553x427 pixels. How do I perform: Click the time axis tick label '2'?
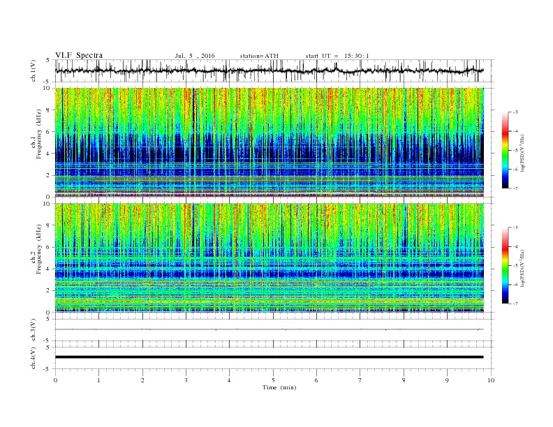tap(142, 380)
